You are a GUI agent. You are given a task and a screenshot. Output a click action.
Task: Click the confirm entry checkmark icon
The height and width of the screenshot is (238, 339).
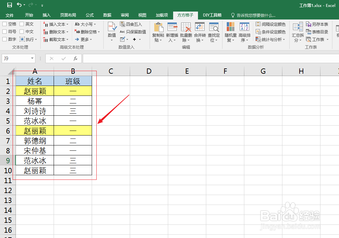(x=64, y=59)
